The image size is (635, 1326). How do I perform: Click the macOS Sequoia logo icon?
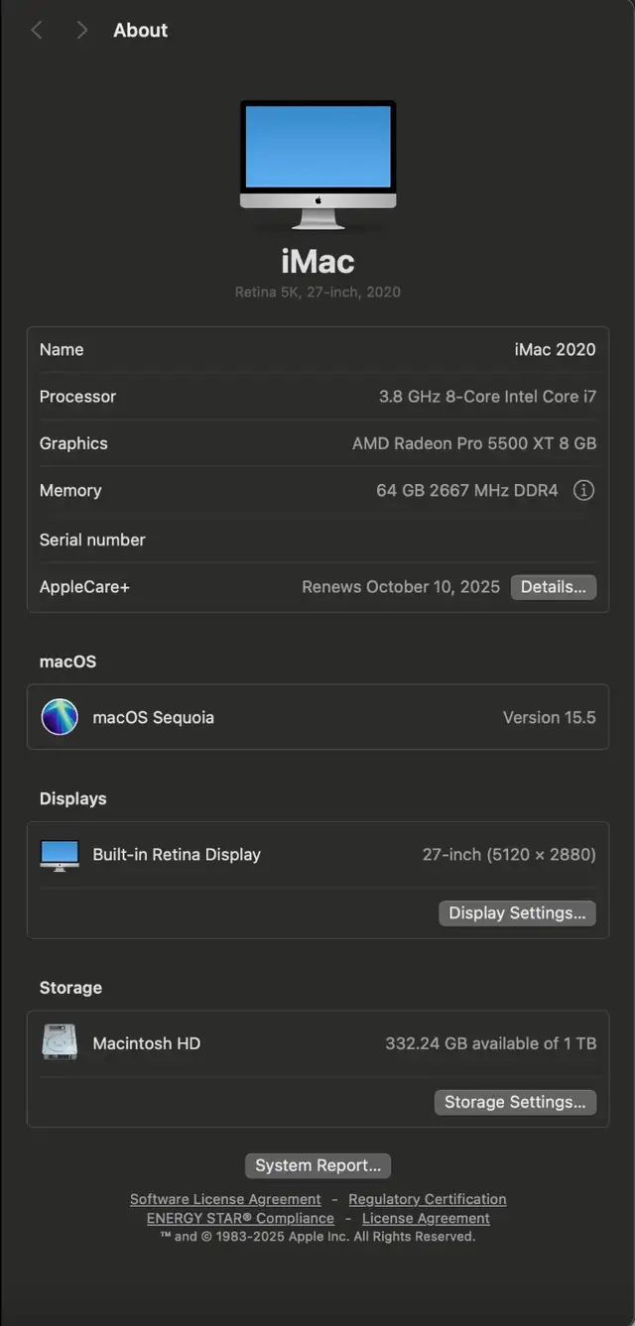tap(60, 717)
